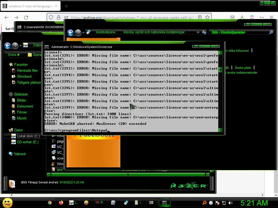Open the smiley face taskbar application
The width and height of the screenshot is (278, 208).
click(86, 203)
